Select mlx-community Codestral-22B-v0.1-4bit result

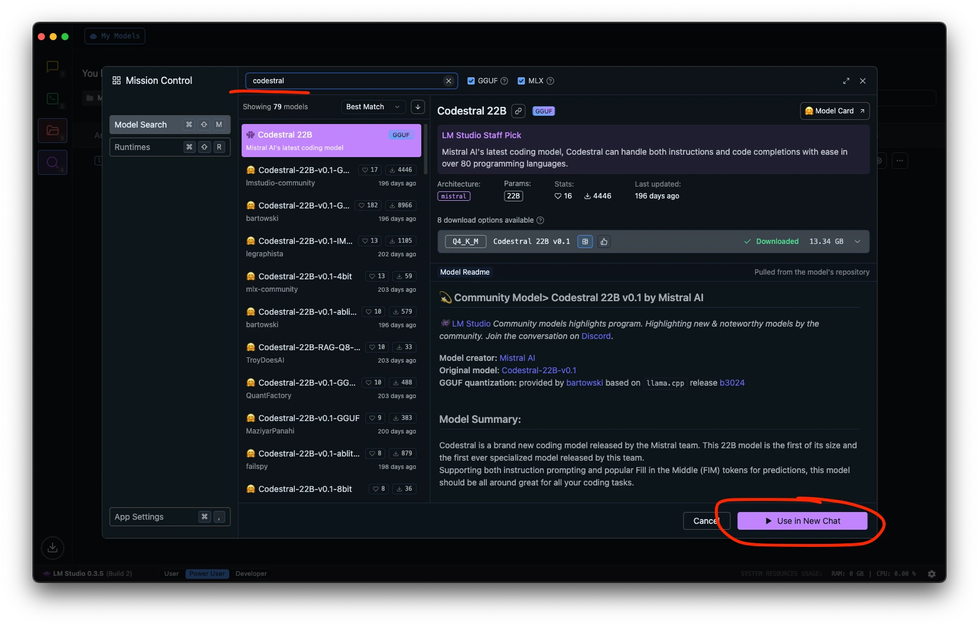click(x=331, y=282)
